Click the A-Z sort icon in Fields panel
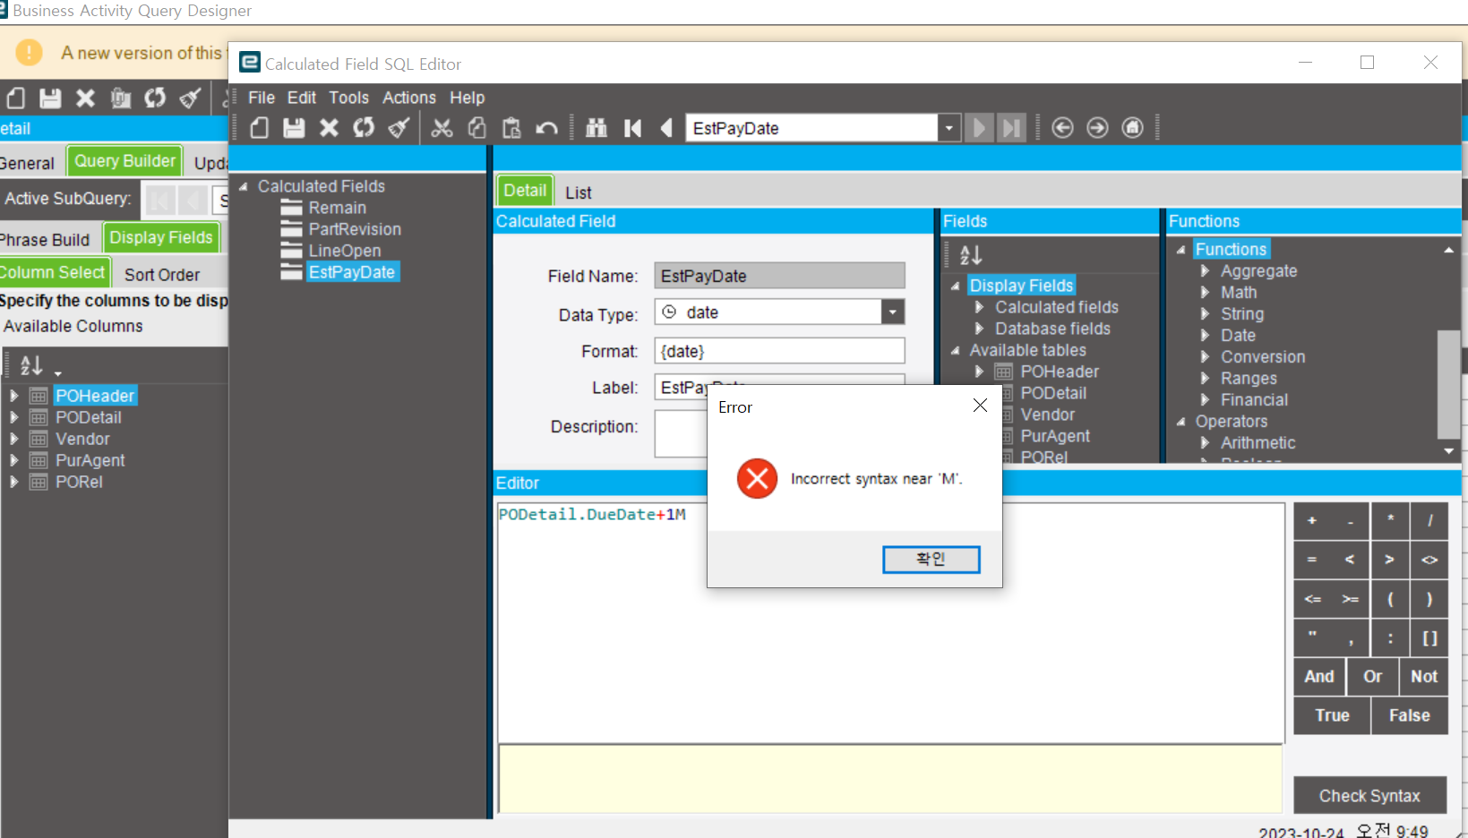This screenshot has height=838, width=1468. tap(971, 255)
